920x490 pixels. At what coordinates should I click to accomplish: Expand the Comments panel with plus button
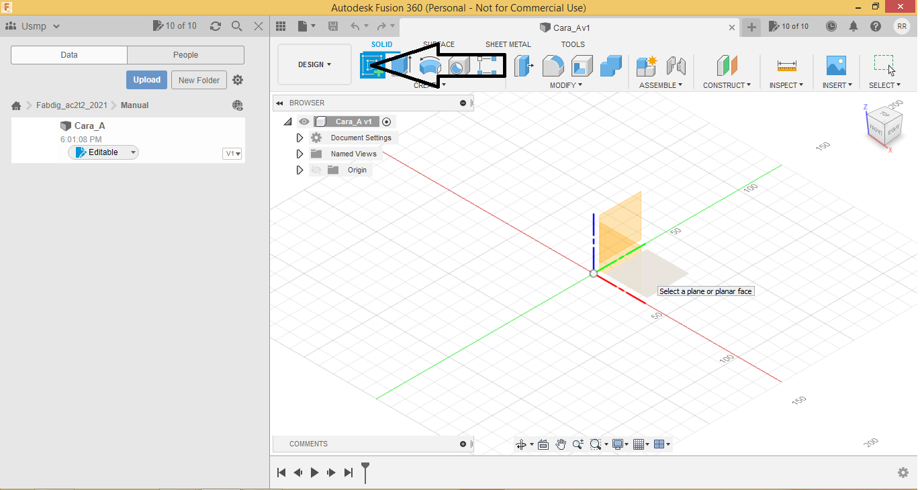click(463, 444)
